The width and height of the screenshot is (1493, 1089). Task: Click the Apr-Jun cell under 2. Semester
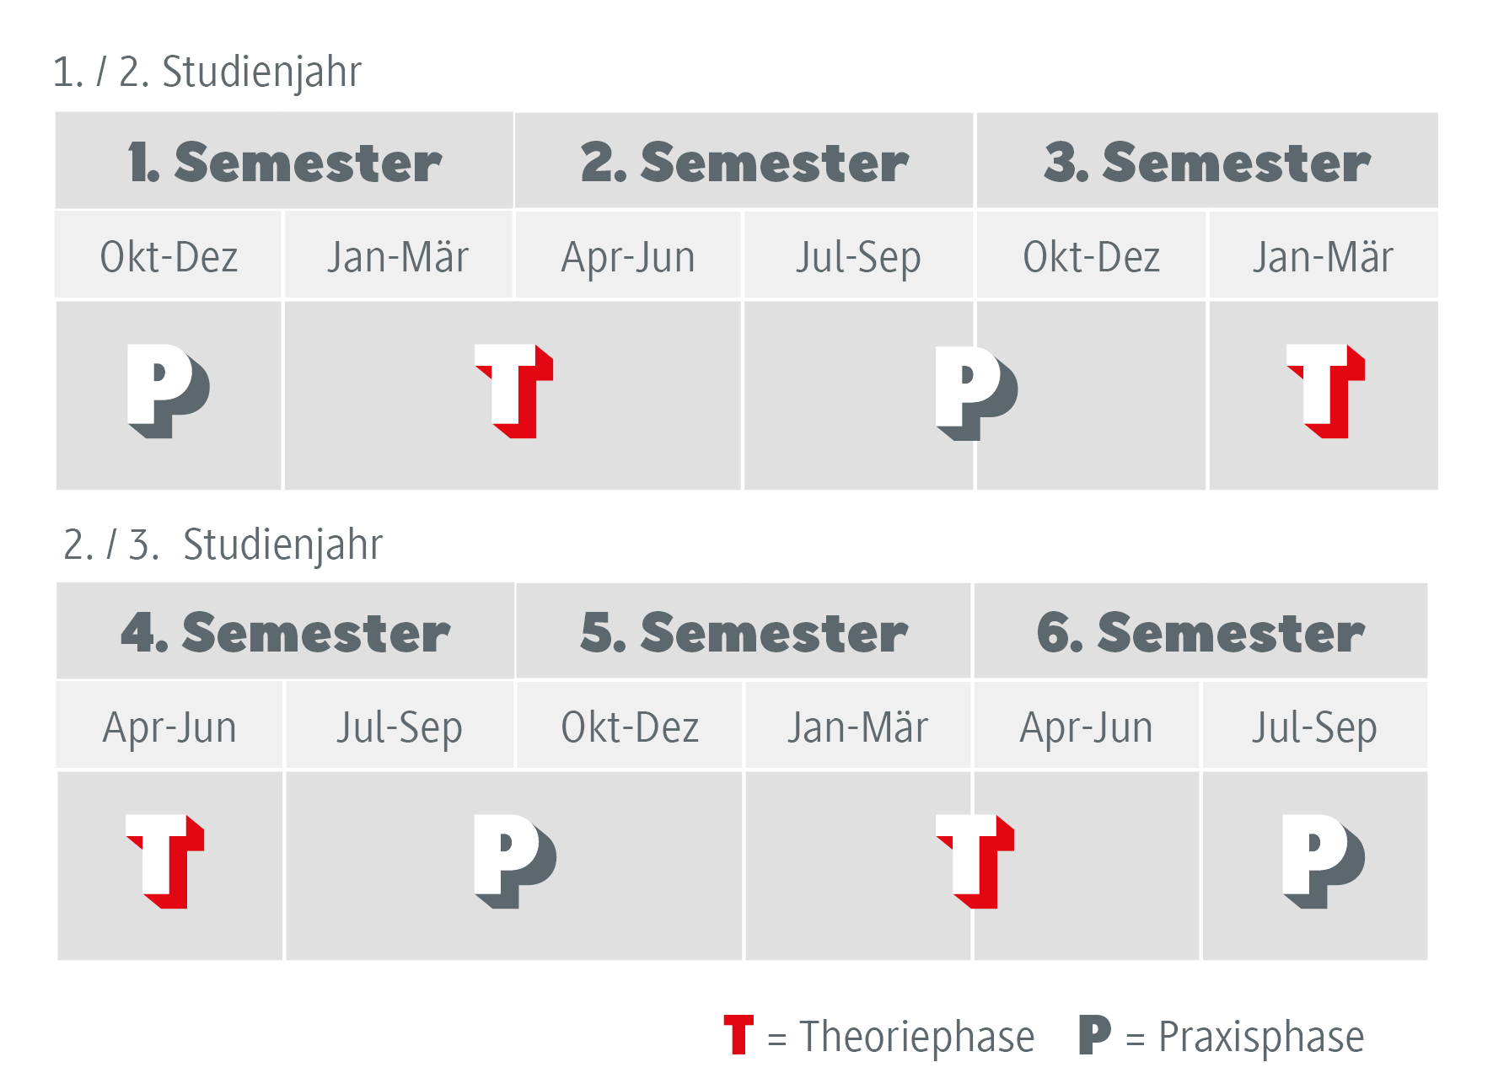(628, 255)
